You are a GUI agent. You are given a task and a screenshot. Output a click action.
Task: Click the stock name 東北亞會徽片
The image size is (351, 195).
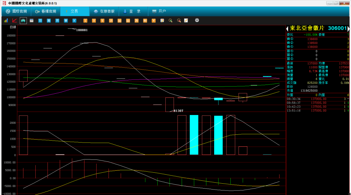click(307, 28)
